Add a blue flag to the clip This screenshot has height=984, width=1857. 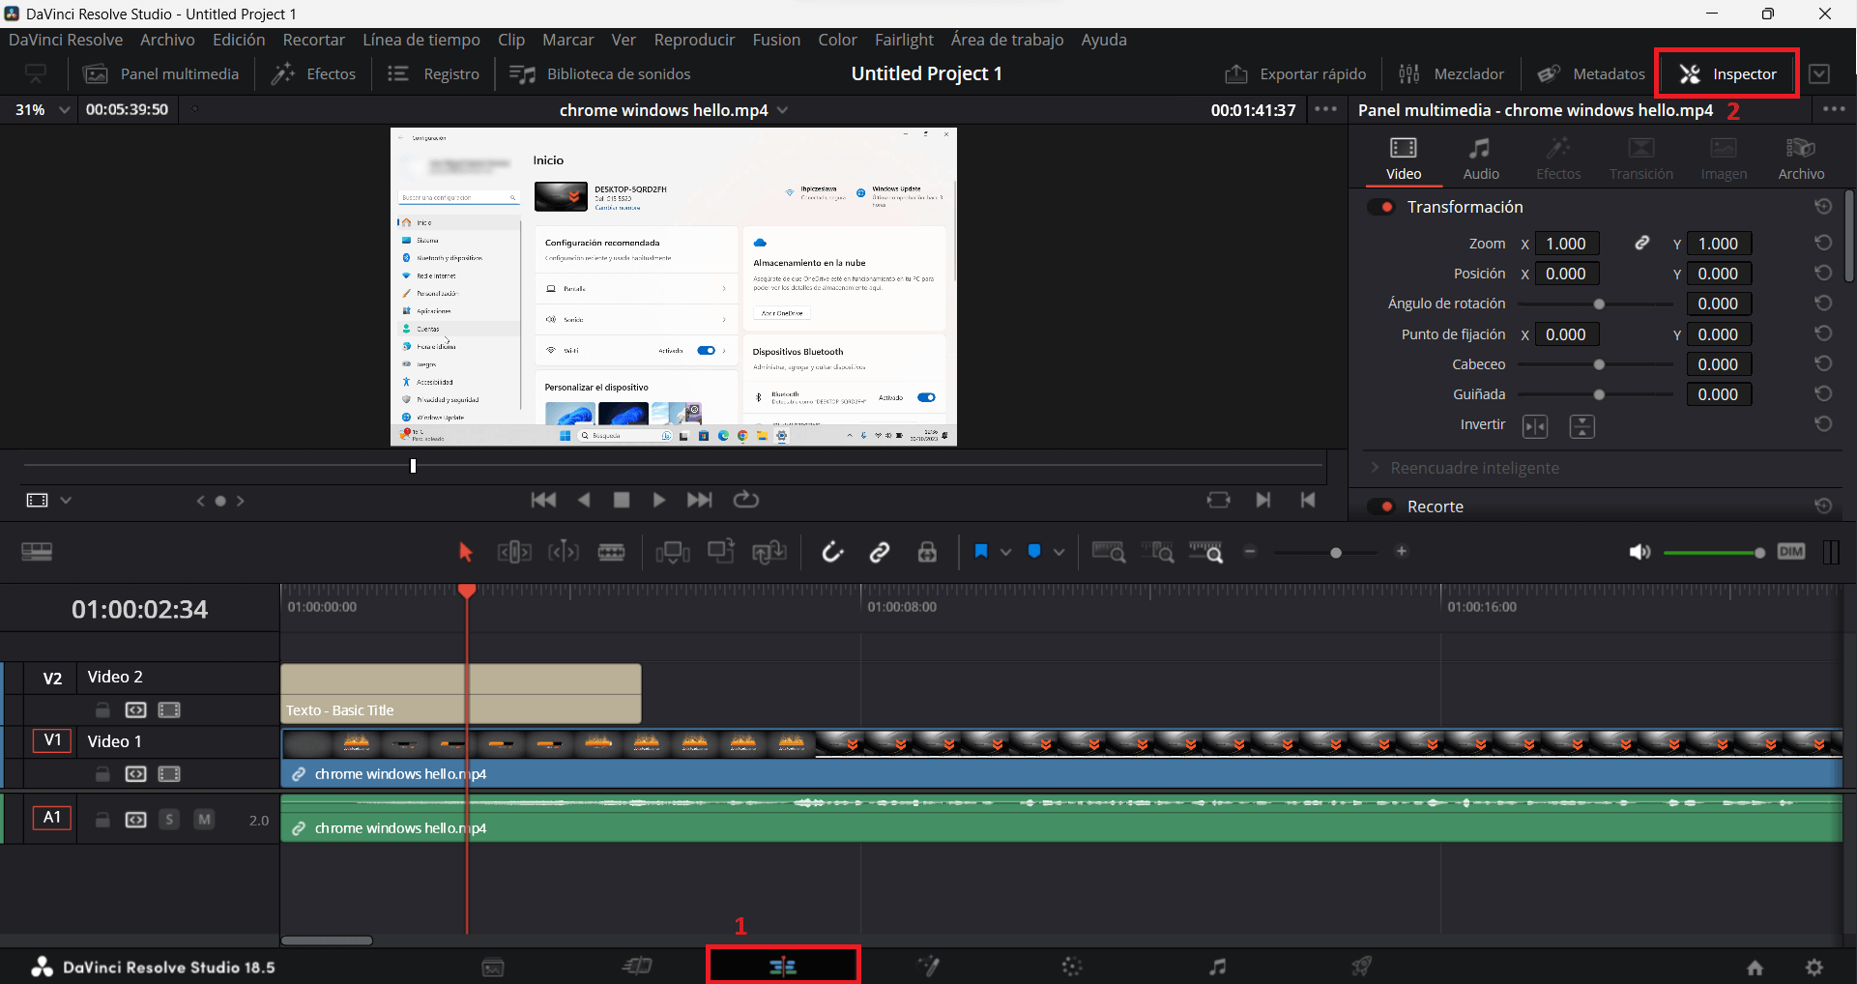click(x=981, y=551)
